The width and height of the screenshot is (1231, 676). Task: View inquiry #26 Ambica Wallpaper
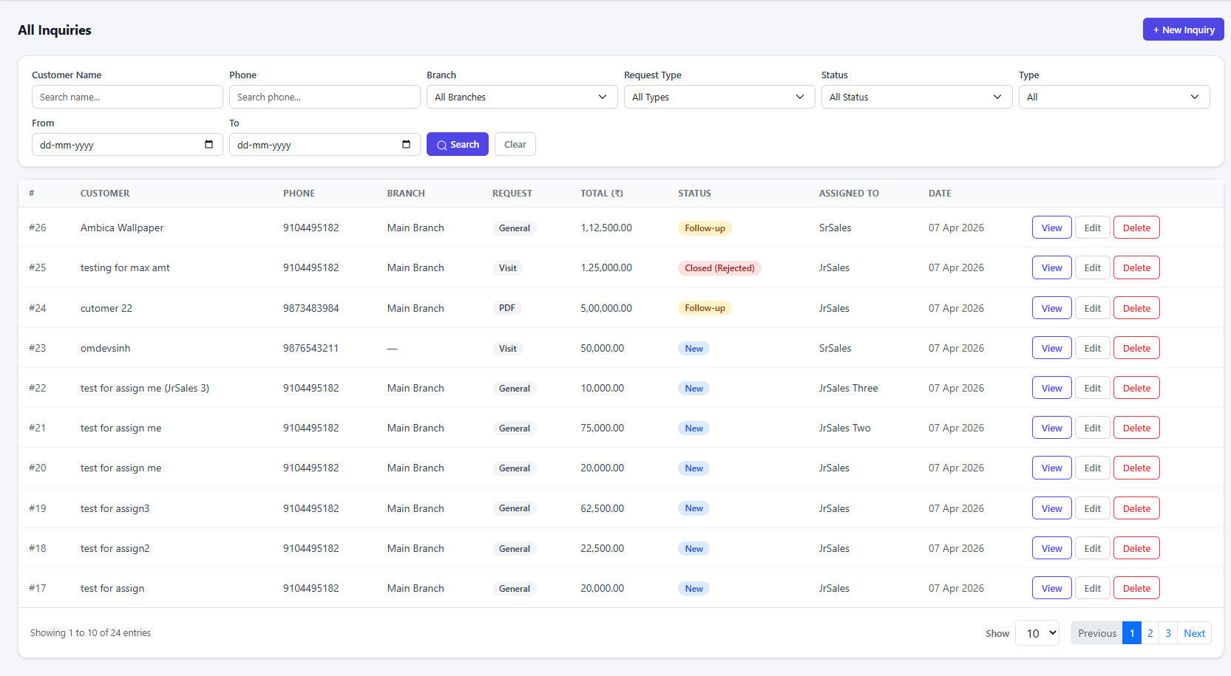pos(1051,228)
